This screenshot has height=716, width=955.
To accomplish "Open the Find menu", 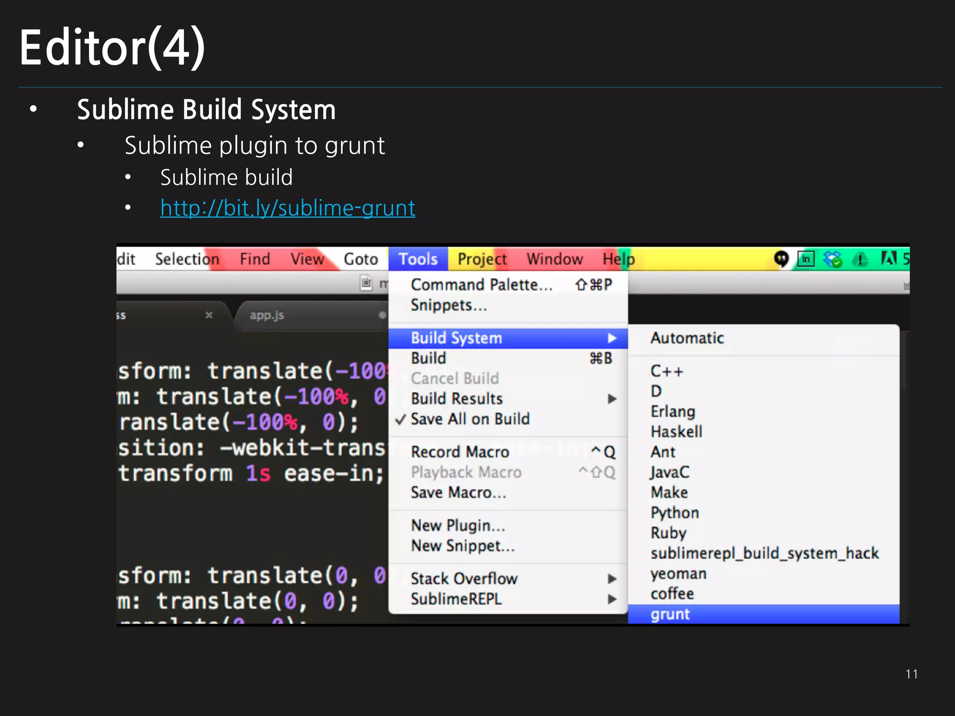I will (255, 259).
